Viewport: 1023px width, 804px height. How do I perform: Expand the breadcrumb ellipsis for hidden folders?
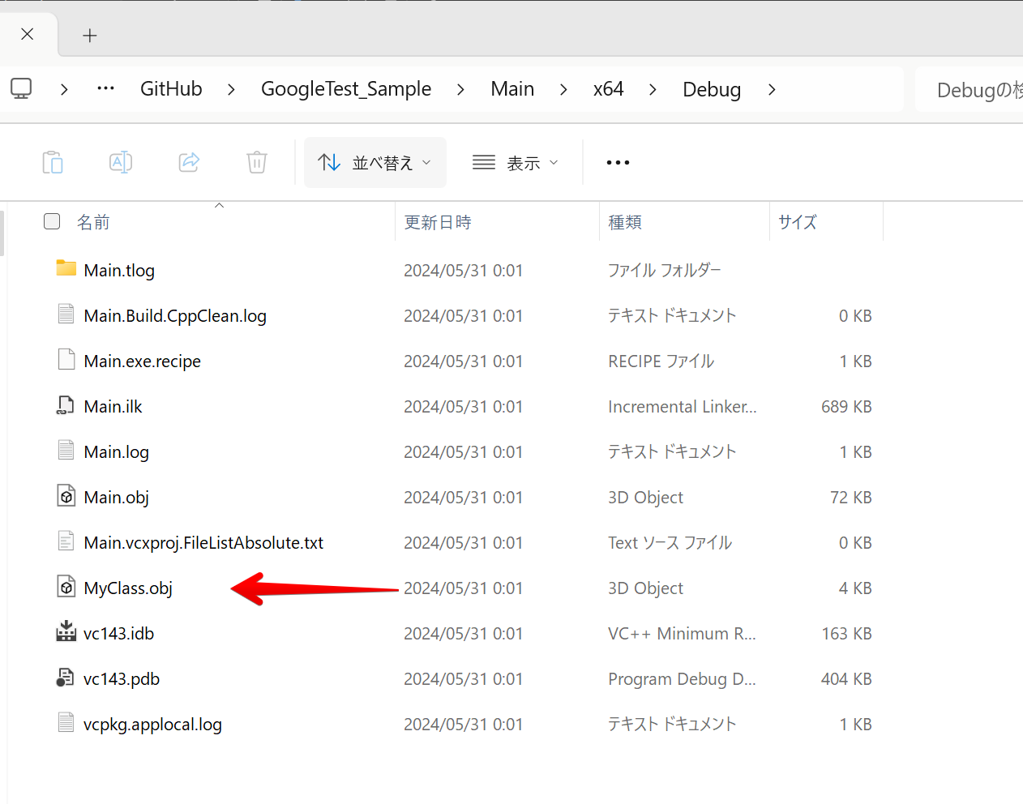105,89
